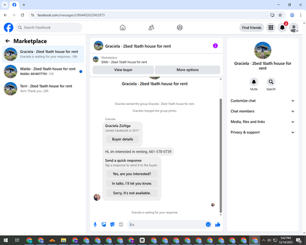Expand Customize chat section

(x=263, y=100)
